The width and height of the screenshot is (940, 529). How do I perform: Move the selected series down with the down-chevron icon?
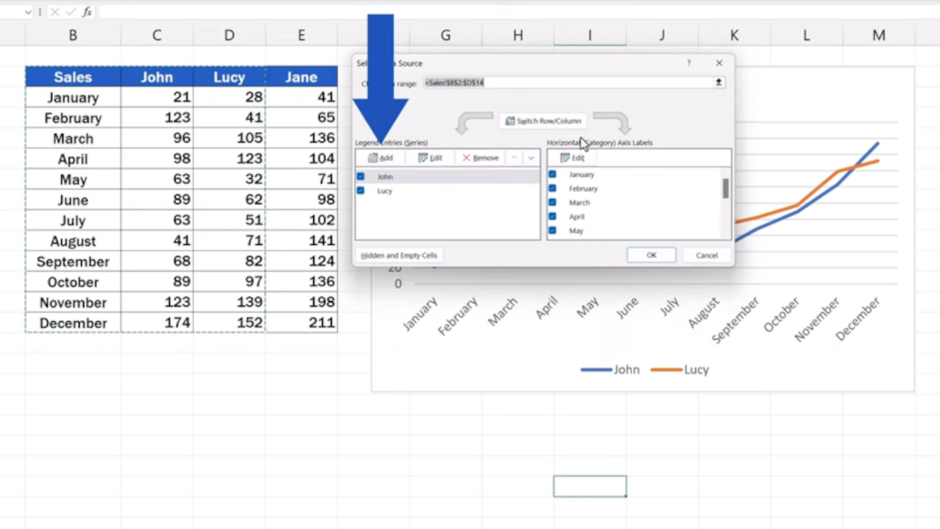[x=531, y=157]
